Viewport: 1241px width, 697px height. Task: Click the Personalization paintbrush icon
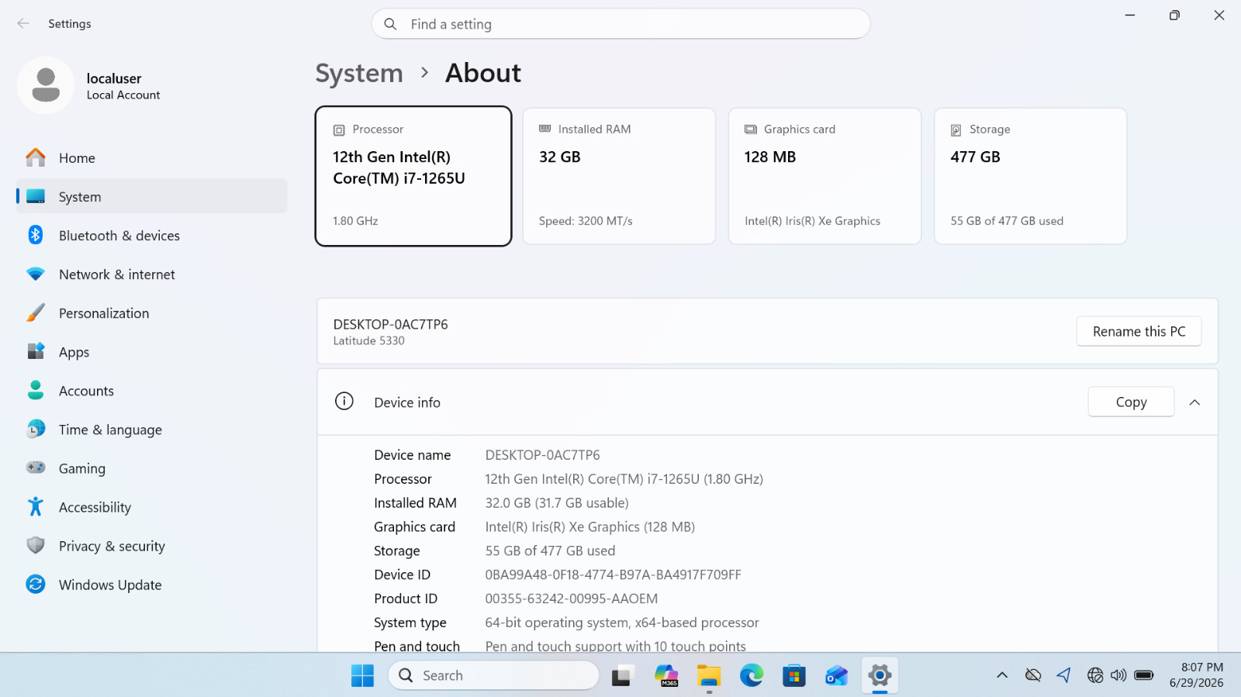pyautogui.click(x=36, y=312)
